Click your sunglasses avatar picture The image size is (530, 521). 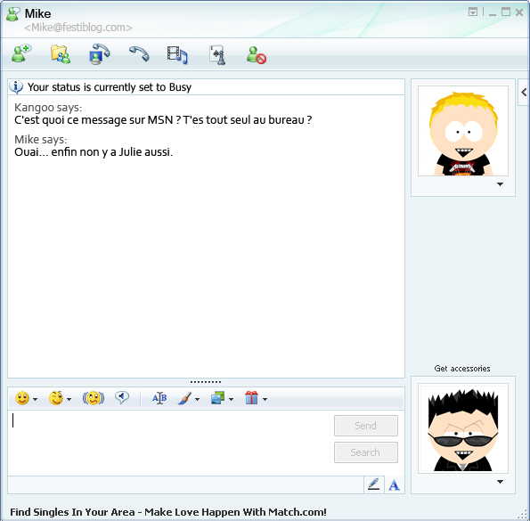click(462, 428)
